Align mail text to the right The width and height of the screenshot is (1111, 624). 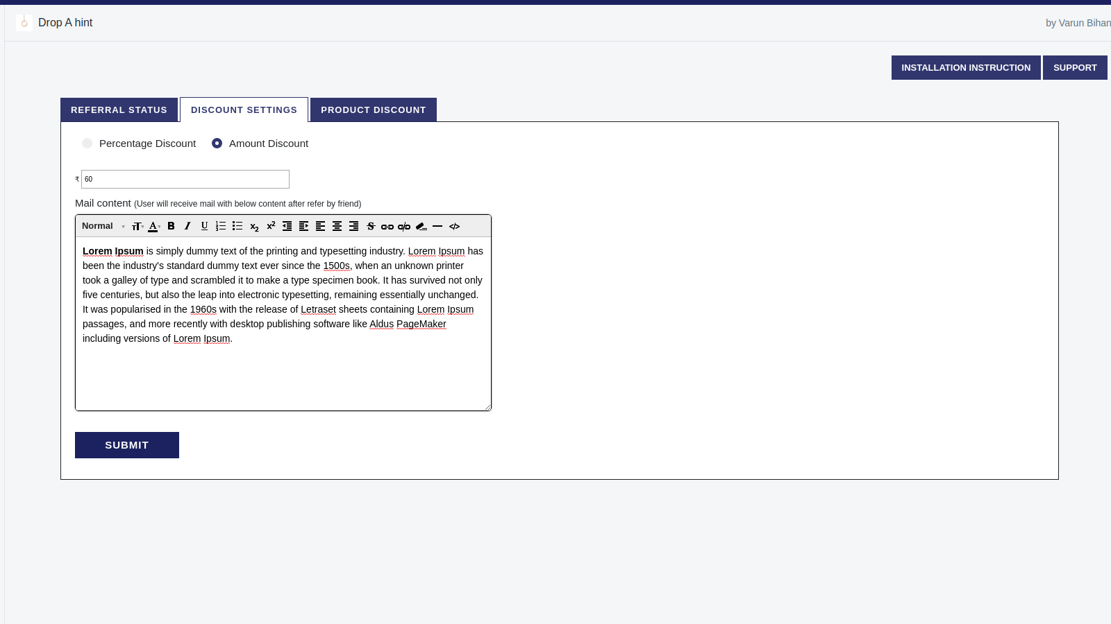click(353, 226)
